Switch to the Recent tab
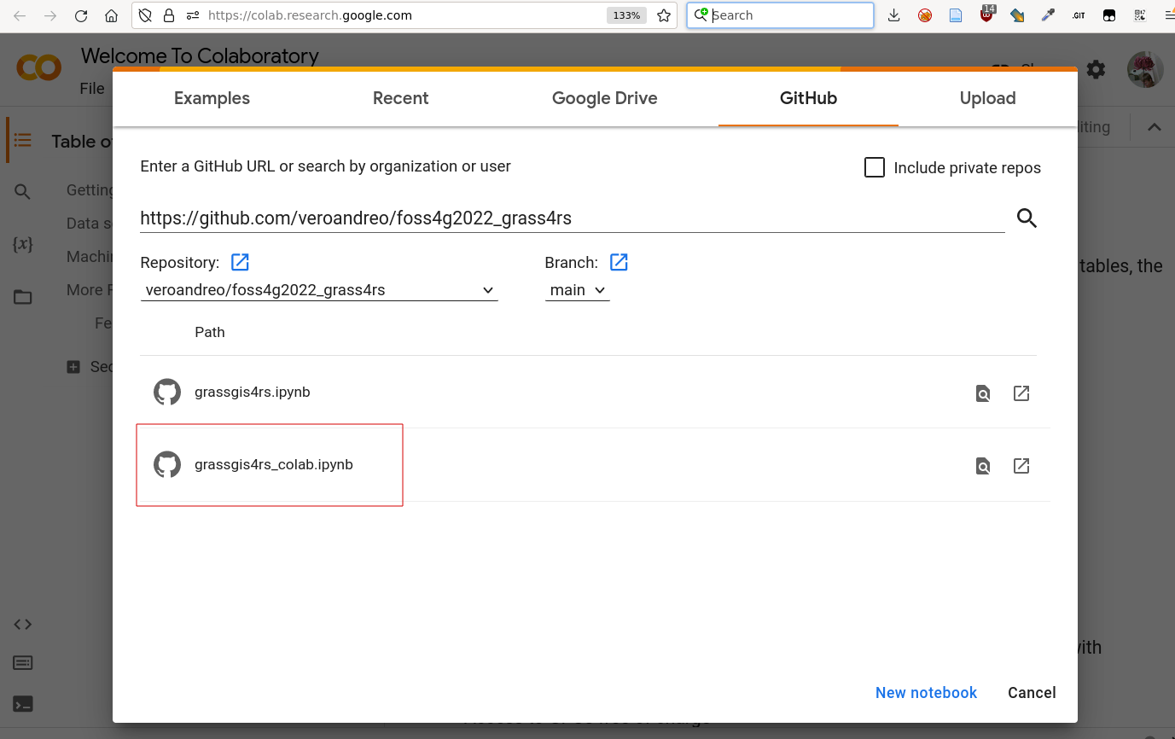This screenshot has height=739, width=1175. pyautogui.click(x=400, y=98)
